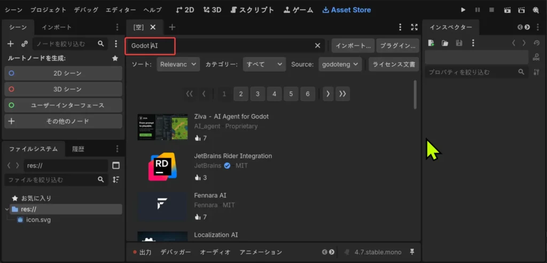Toggle distraction-free fullscreen mode
The height and width of the screenshot is (263, 547).
pyautogui.click(x=414, y=27)
